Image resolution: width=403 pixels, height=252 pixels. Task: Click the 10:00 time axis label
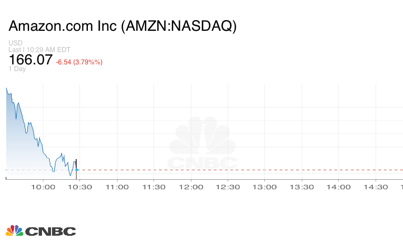[x=44, y=187]
